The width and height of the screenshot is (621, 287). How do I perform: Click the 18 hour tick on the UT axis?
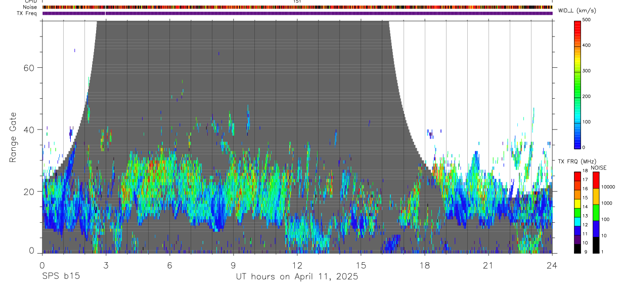coord(424,265)
